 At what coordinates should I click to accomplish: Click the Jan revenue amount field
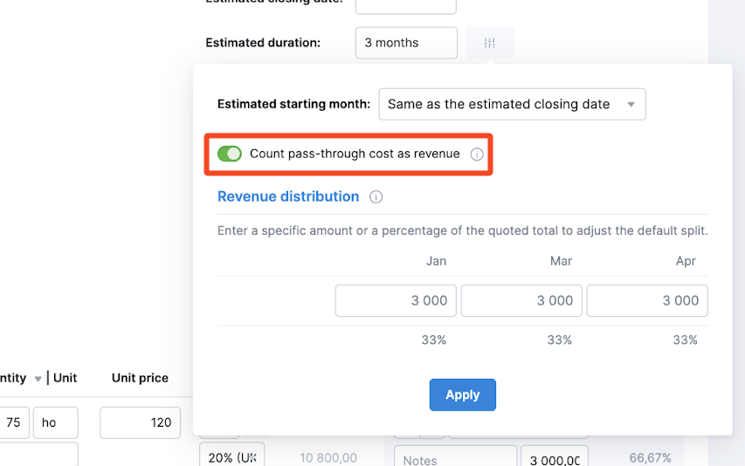pyautogui.click(x=396, y=301)
